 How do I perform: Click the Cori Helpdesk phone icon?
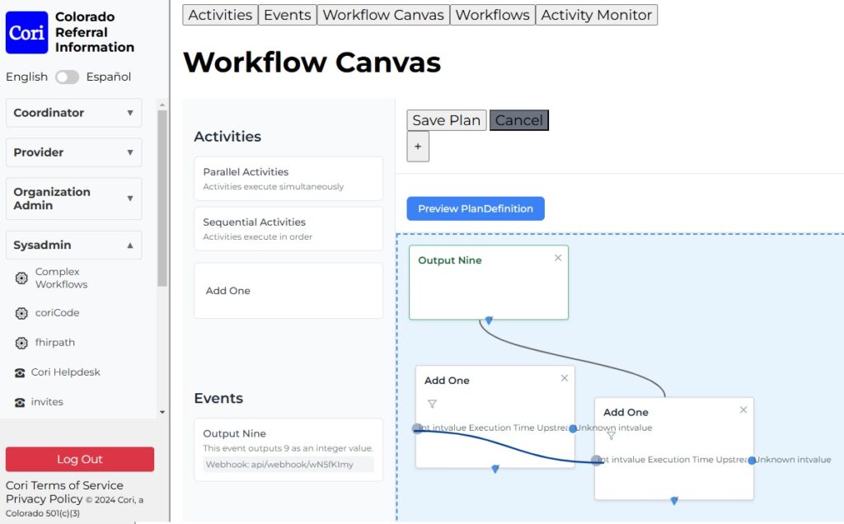click(x=20, y=372)
